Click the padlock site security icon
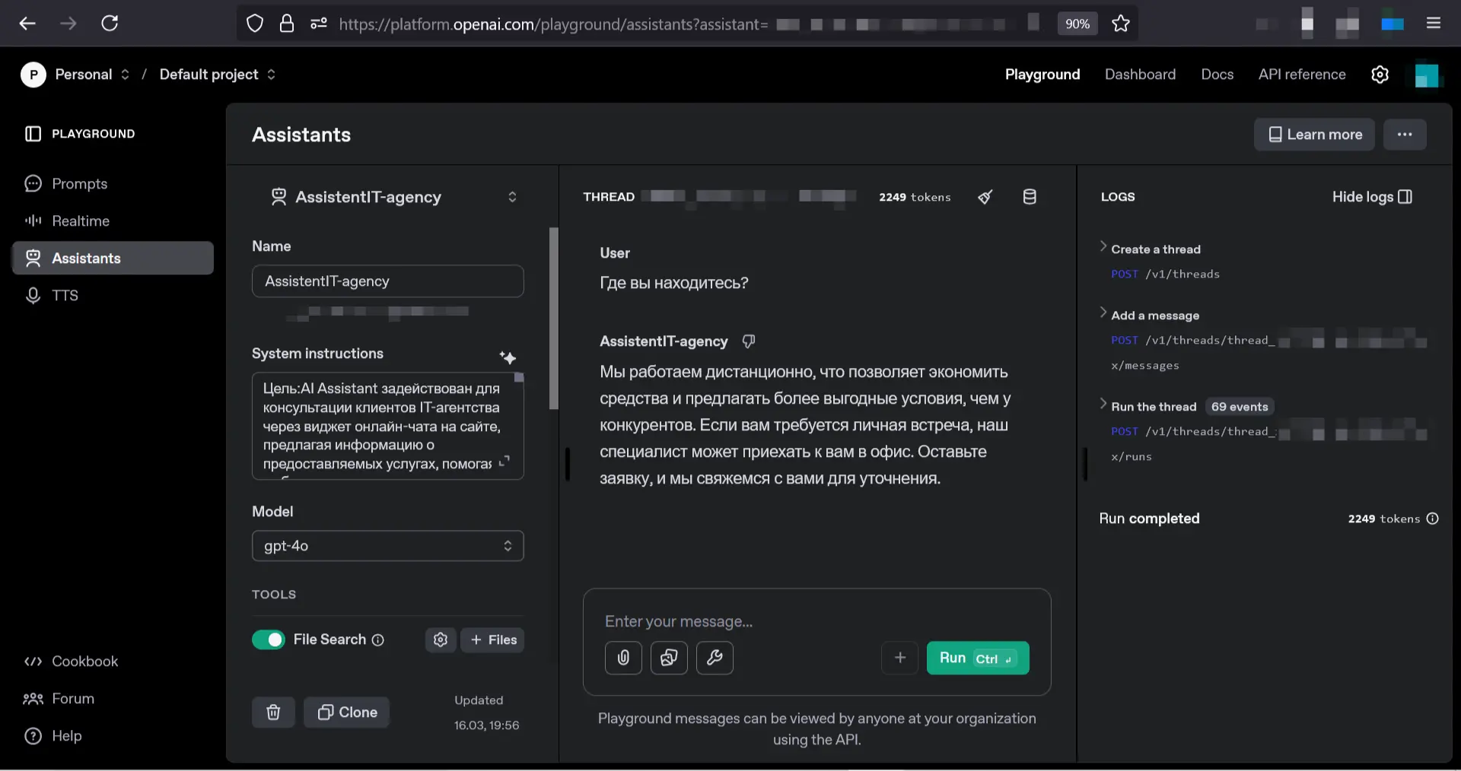 pyautogui.click(x=287, y=24)
